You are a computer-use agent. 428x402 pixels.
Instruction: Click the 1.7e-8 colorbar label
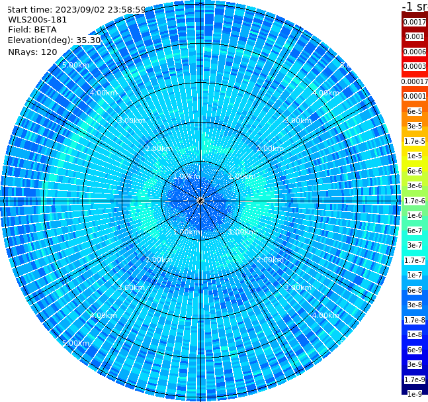(x=415, y=320)
